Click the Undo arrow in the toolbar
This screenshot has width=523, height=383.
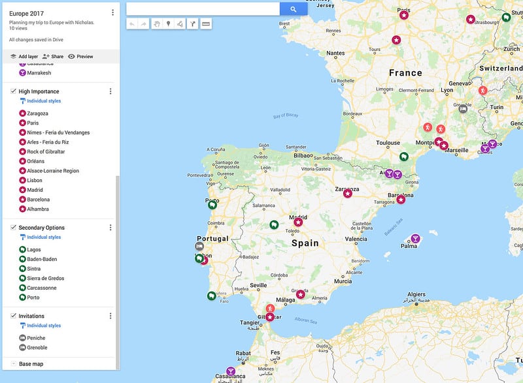(132, 24)
